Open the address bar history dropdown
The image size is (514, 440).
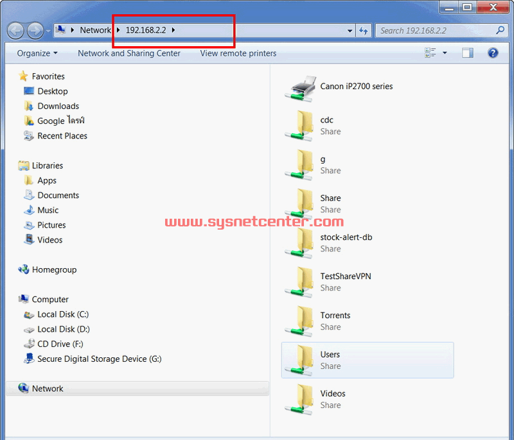(350, 31)
